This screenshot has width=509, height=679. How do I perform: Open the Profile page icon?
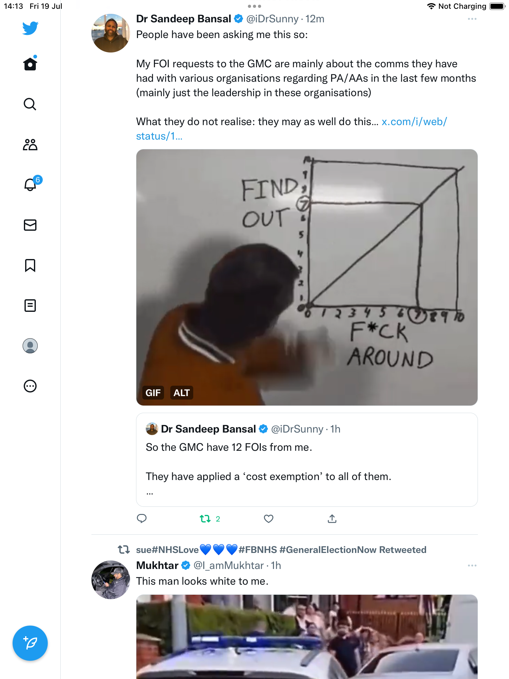[x=30, y=346]
